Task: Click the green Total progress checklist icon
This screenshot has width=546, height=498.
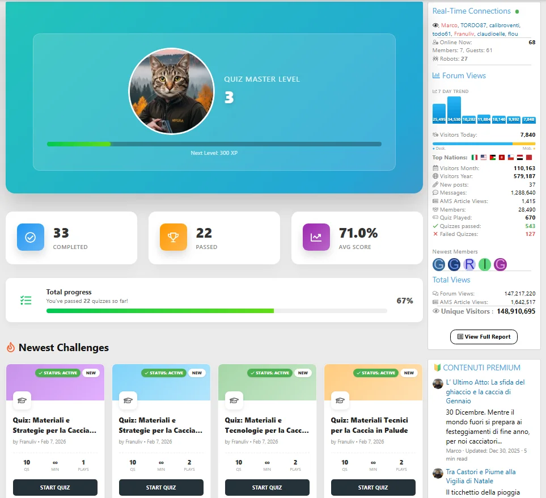Action: click(x=26, y=301)
